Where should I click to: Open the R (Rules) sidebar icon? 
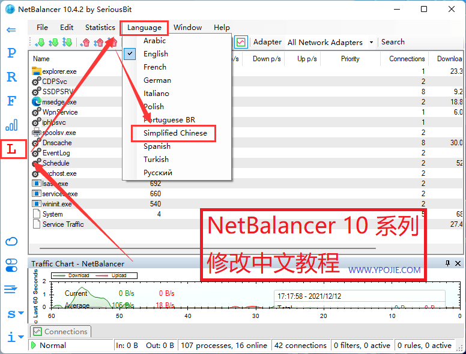click(11, 77)
